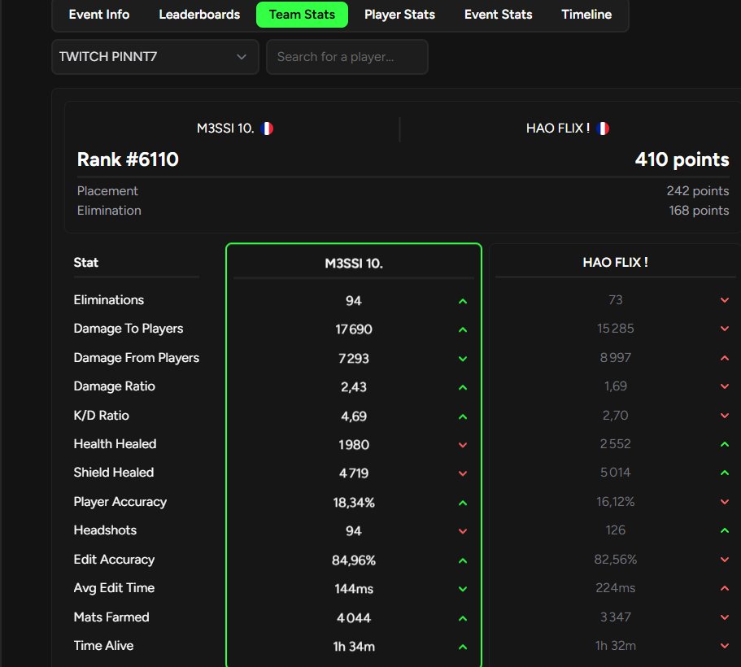Click green up arrow for M3SSI Damage To Players
This screenshot has width=741, height=667.
click(463, 329)
